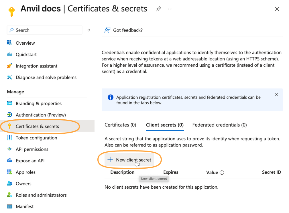
Task: Collapse the left navigation menu
Action: coord(89,30)
